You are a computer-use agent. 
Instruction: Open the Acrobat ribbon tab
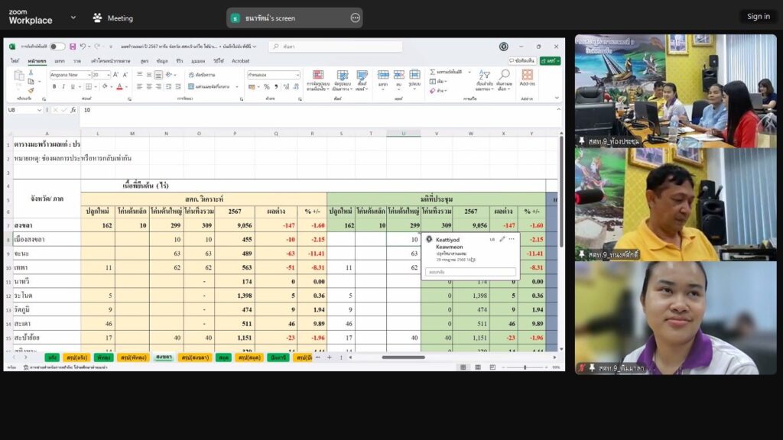240,60
